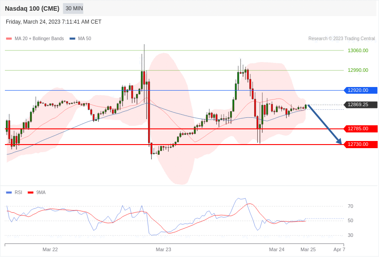This screenshot has width=379, height=257.
Task: Click the black 12869.25 current price tag
Action: (x=360, y=105)
